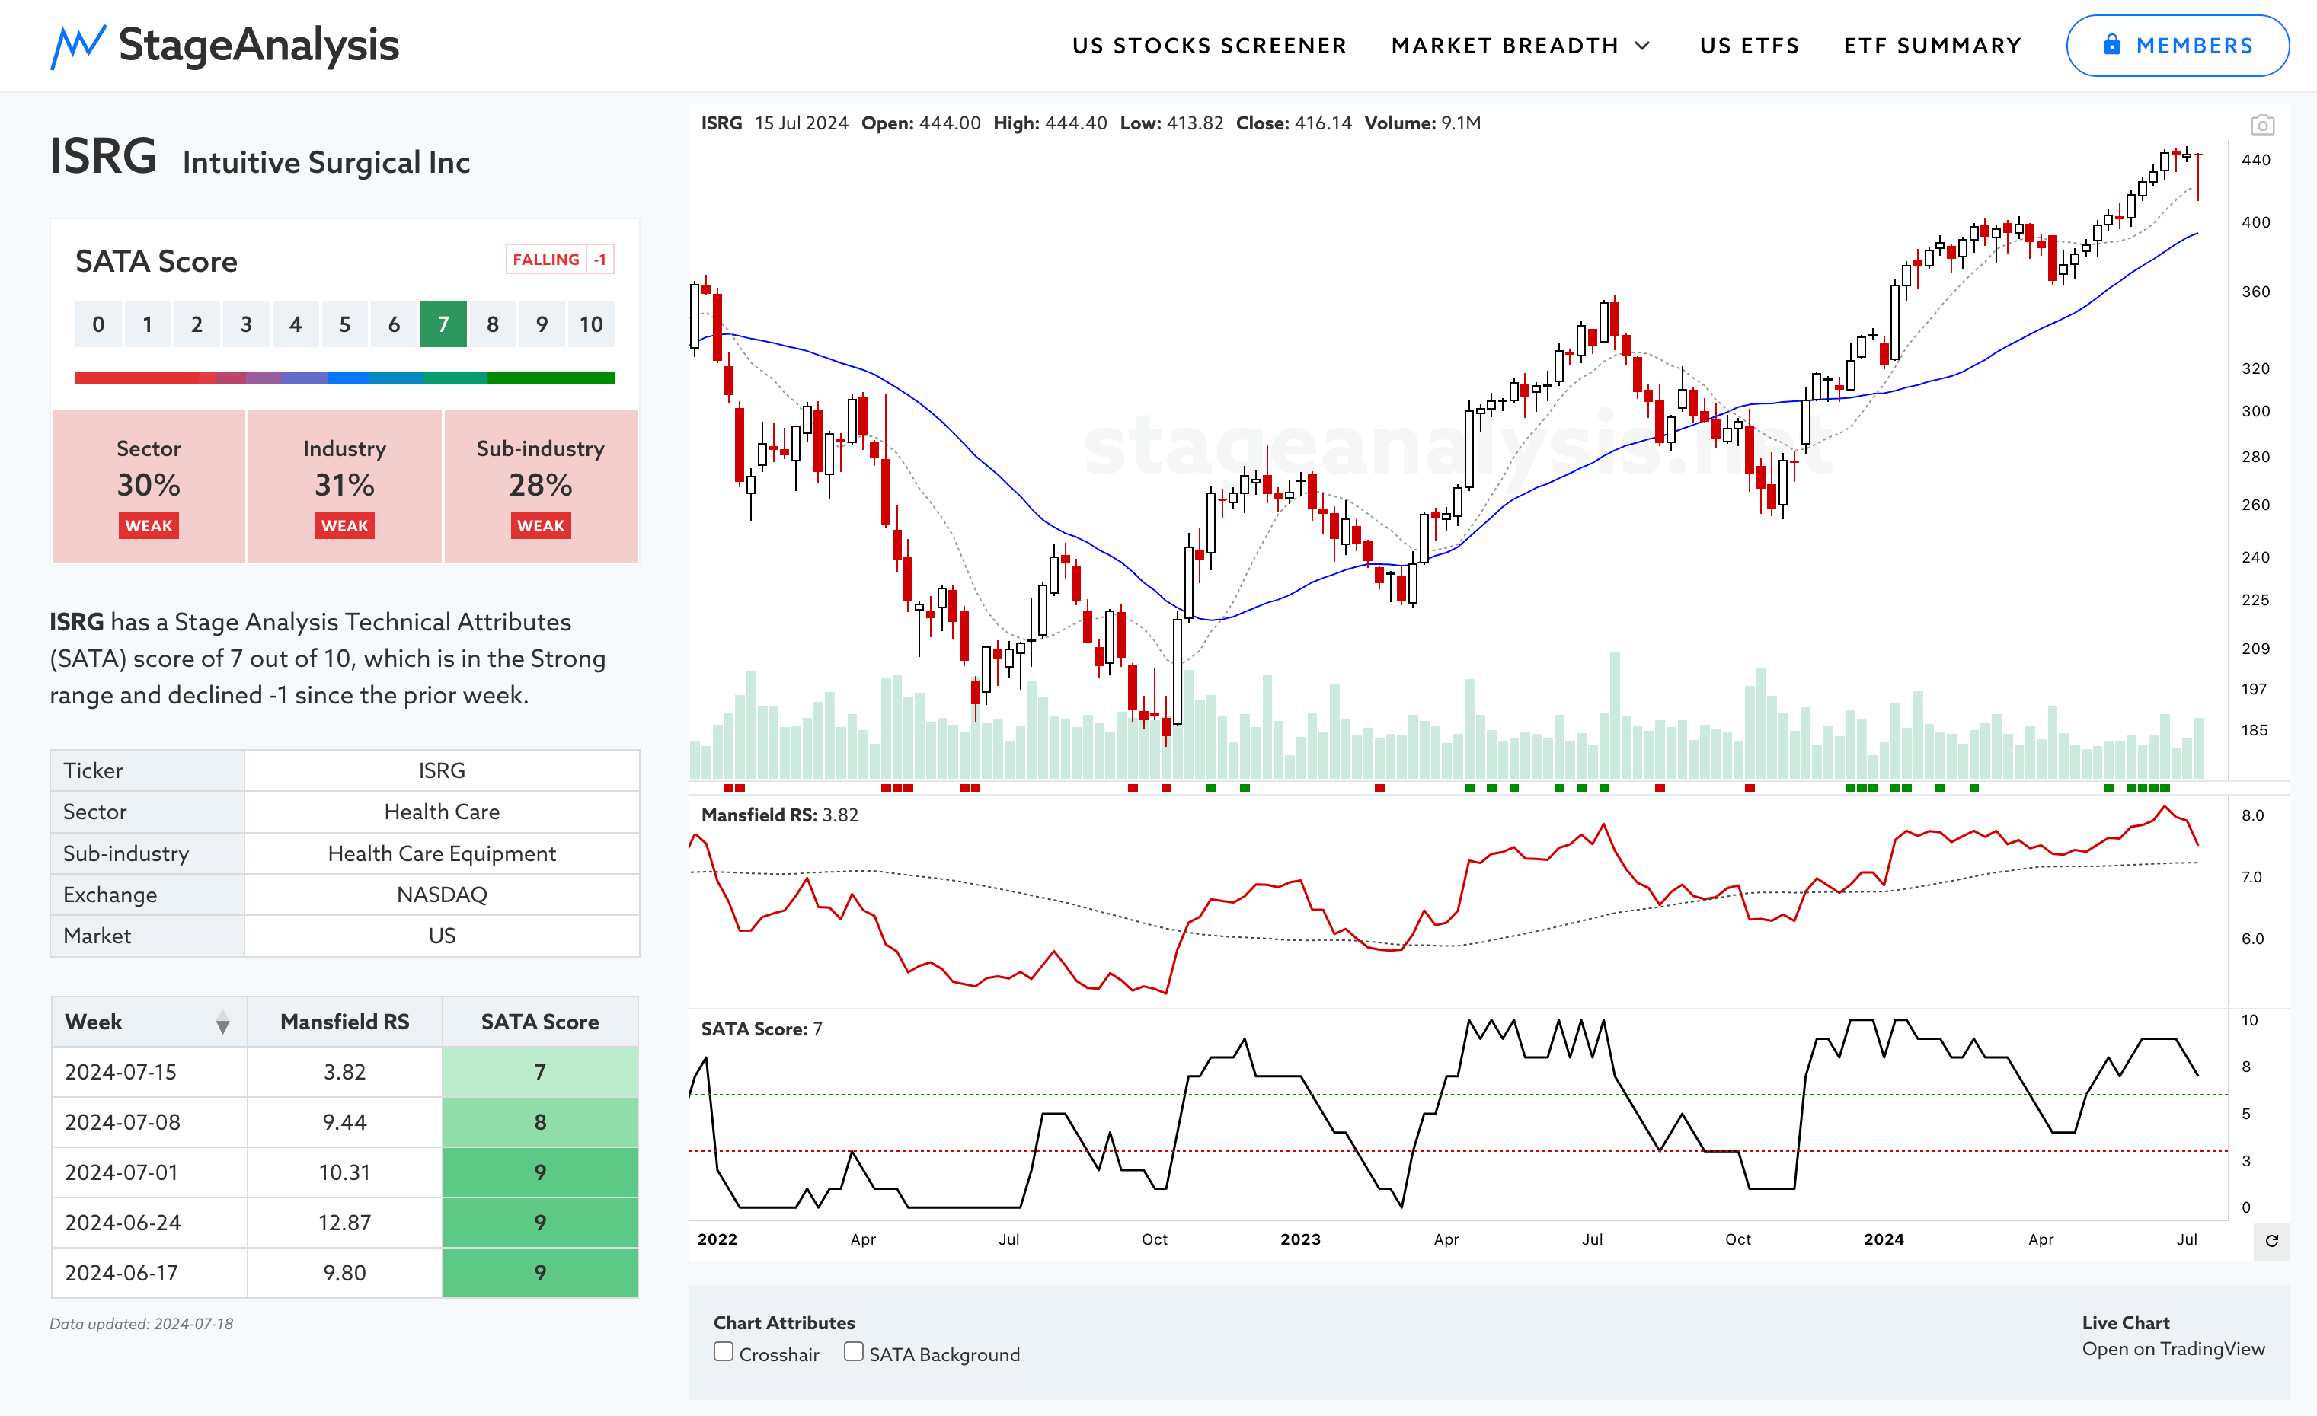Select the 2024-07-08 week cell
Screen dimensions: 2317x1416
point(149,1122)
